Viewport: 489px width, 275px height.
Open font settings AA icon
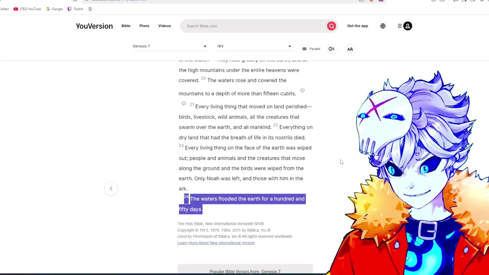pyautogui.click(x=350, y=49)
